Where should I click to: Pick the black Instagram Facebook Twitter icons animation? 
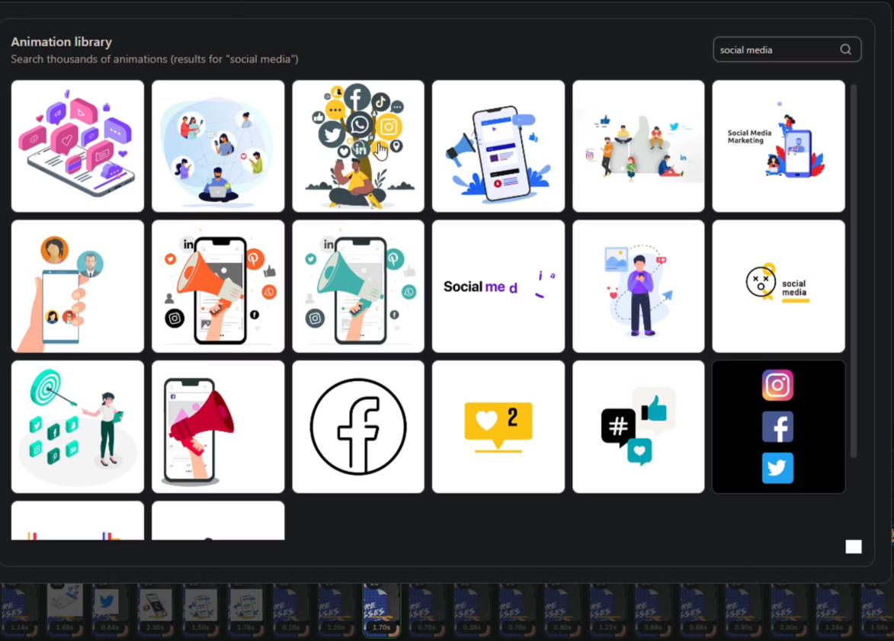coord(778,427)
